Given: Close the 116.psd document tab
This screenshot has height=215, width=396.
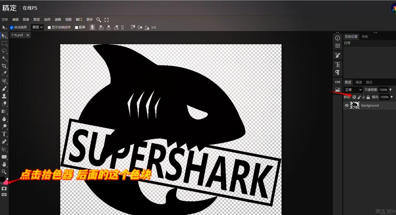Looking at the screenshot, I should [x=28, y=35].
